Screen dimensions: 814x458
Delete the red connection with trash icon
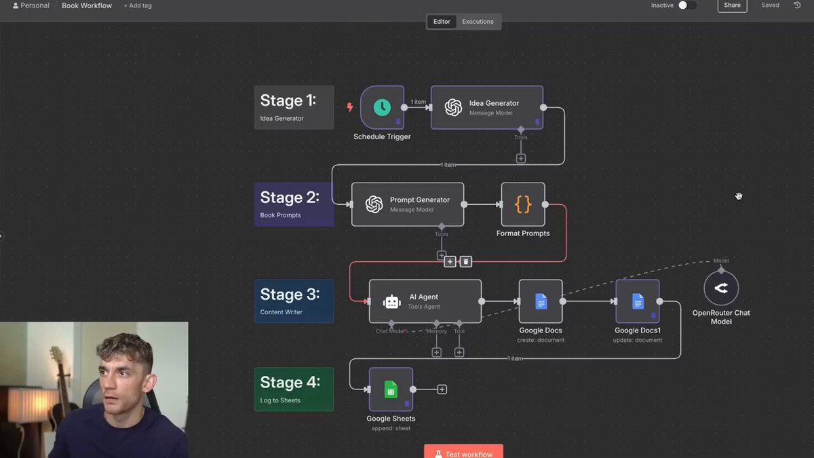pos(465,261)
